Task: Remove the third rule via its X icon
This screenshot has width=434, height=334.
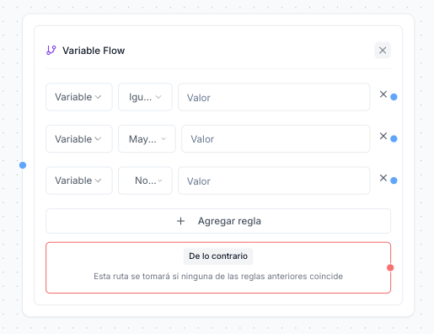Action: click(383, 178)
